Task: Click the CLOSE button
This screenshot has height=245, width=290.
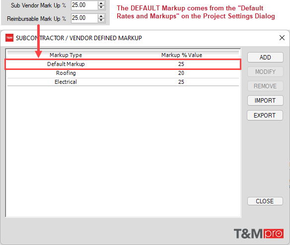Action: tap(265, 201)
